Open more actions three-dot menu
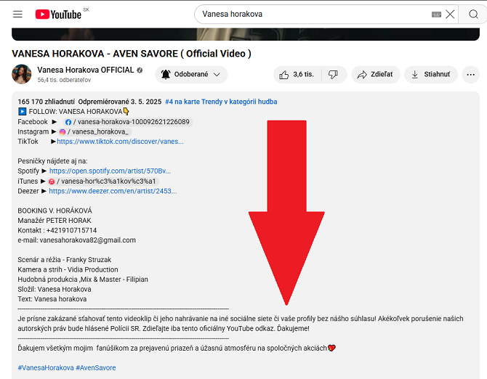The height and width of the screenshot is (379, 487). tap(470, 75)
